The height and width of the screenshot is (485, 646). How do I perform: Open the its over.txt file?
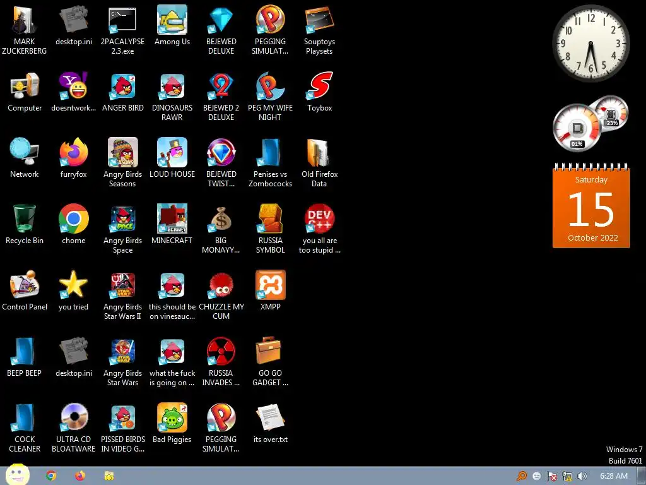(x=270, y=418)
